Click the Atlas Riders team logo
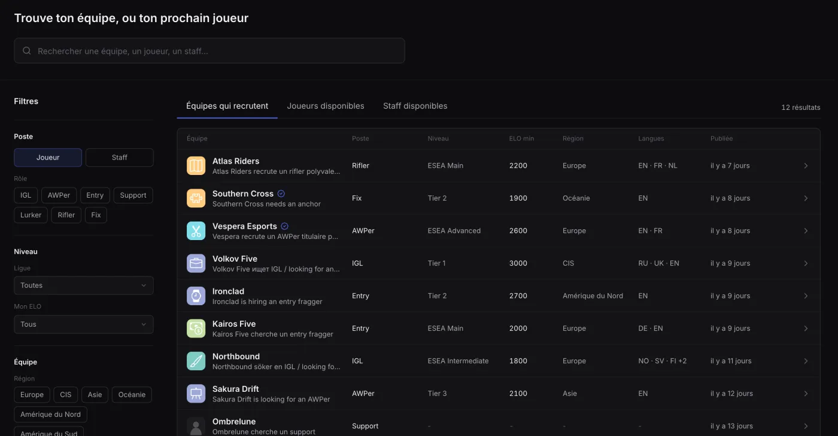Image resolution: width=838 pixels, height=436 pixels. [x=196, y=165]
